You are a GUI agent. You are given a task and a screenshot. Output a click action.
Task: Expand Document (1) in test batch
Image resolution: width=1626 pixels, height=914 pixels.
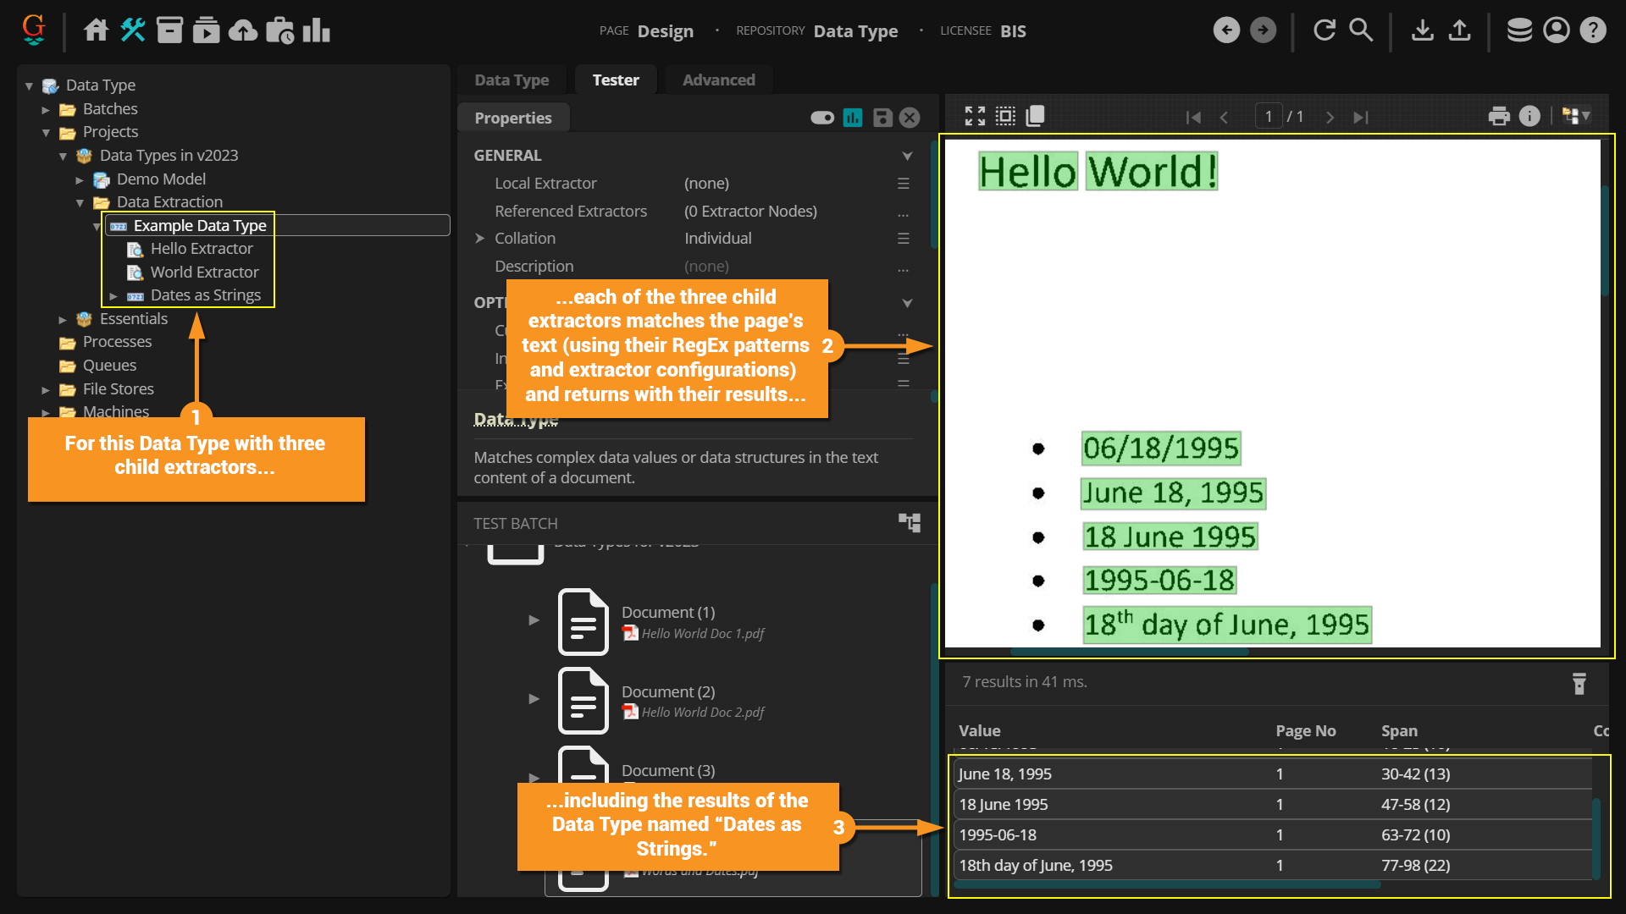[x=534, y=620]
